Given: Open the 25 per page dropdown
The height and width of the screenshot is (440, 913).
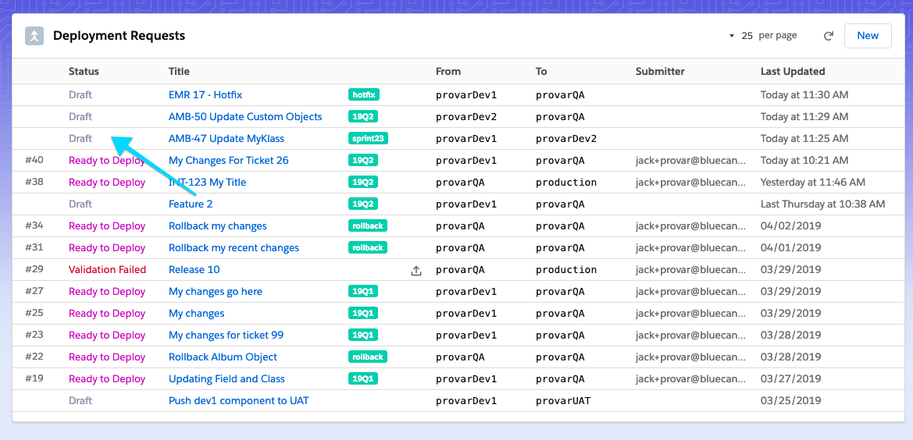Looking at the screenshot, I should pos(762,36).
